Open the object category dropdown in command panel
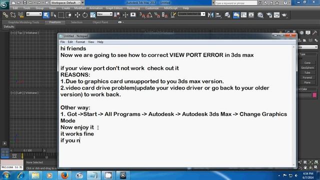Viewport: 320px width, 180px height. [x=308, y=47]
